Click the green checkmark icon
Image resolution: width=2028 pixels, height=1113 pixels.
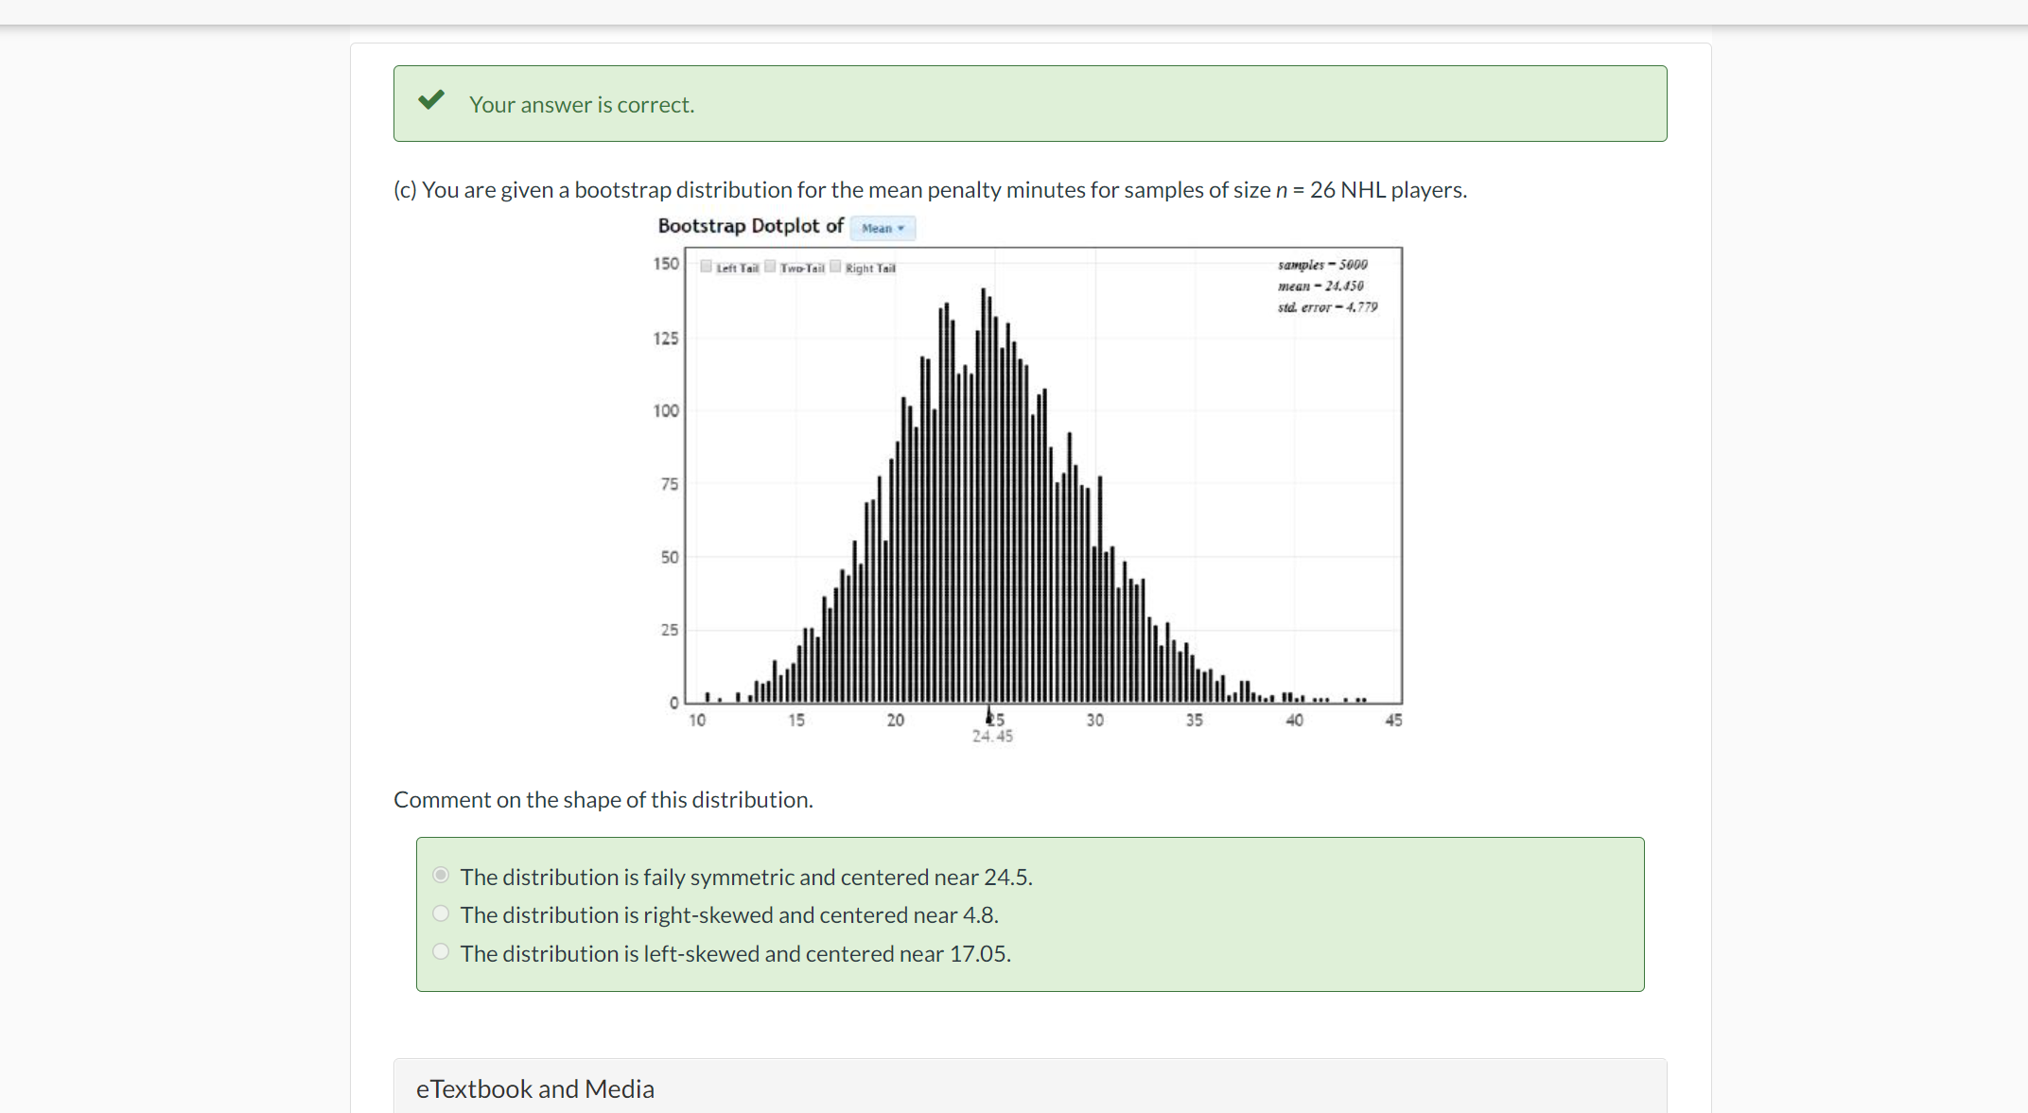click(431, 100)
